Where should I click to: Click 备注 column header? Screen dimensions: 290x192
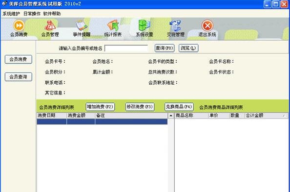tap(131, 116)
